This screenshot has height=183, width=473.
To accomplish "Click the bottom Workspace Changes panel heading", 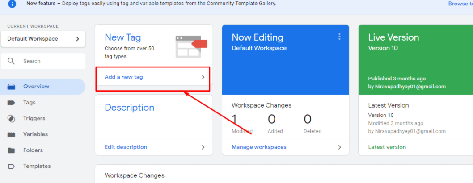I will 135,175.
